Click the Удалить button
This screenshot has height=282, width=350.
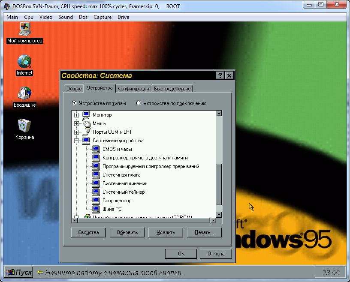[166, 232]
